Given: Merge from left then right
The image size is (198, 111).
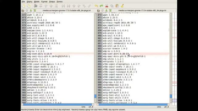Looking at the screenshot, I should [x=84, y=6].
